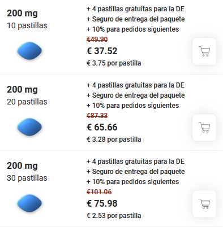Add the 20 pastillas pack to cart

[x=204, y=128]
